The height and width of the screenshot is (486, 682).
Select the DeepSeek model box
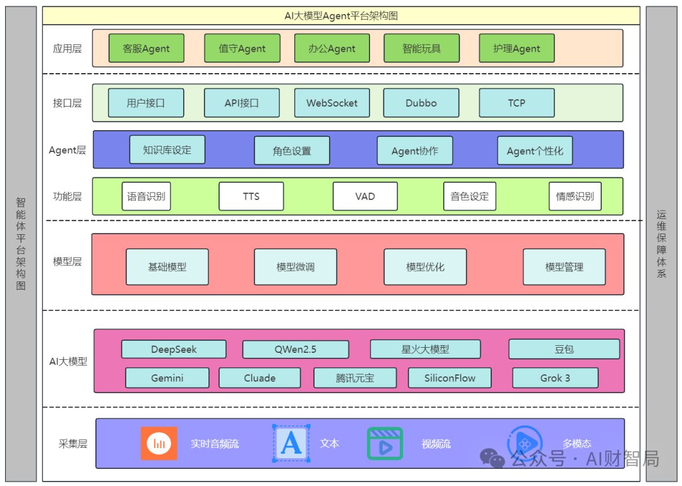(174, 349)
